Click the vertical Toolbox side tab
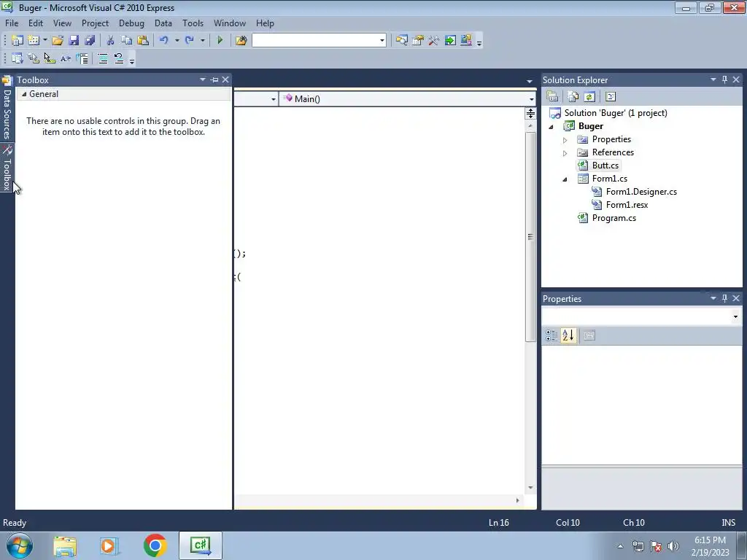Screen dimensions: 747x560 coord(7,168)
